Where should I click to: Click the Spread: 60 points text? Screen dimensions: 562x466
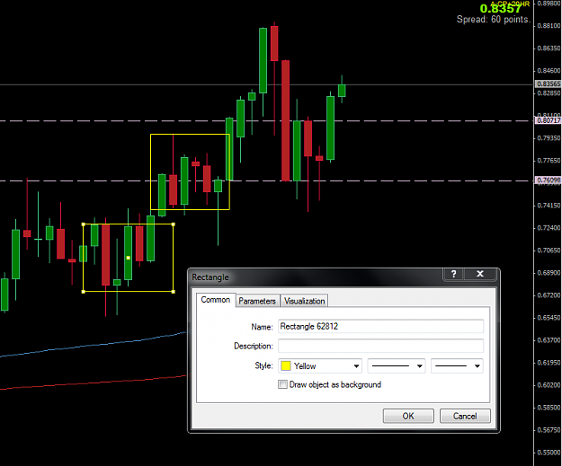coord(493,20)
